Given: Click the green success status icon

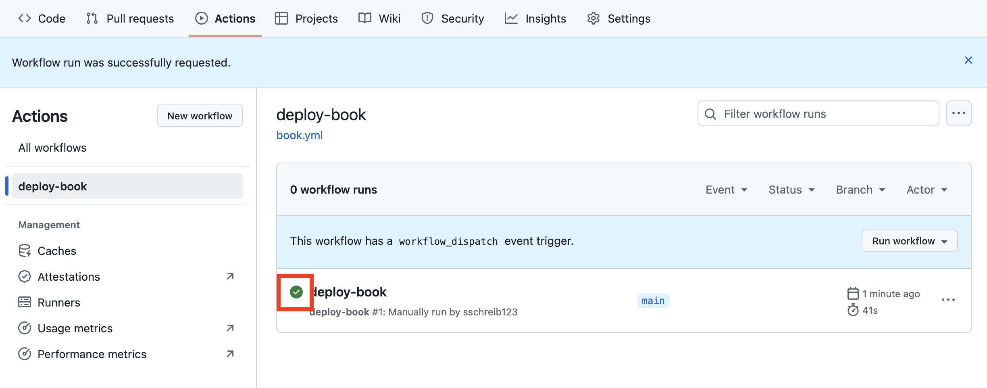Looking at the screenshot, I should 296,292.
